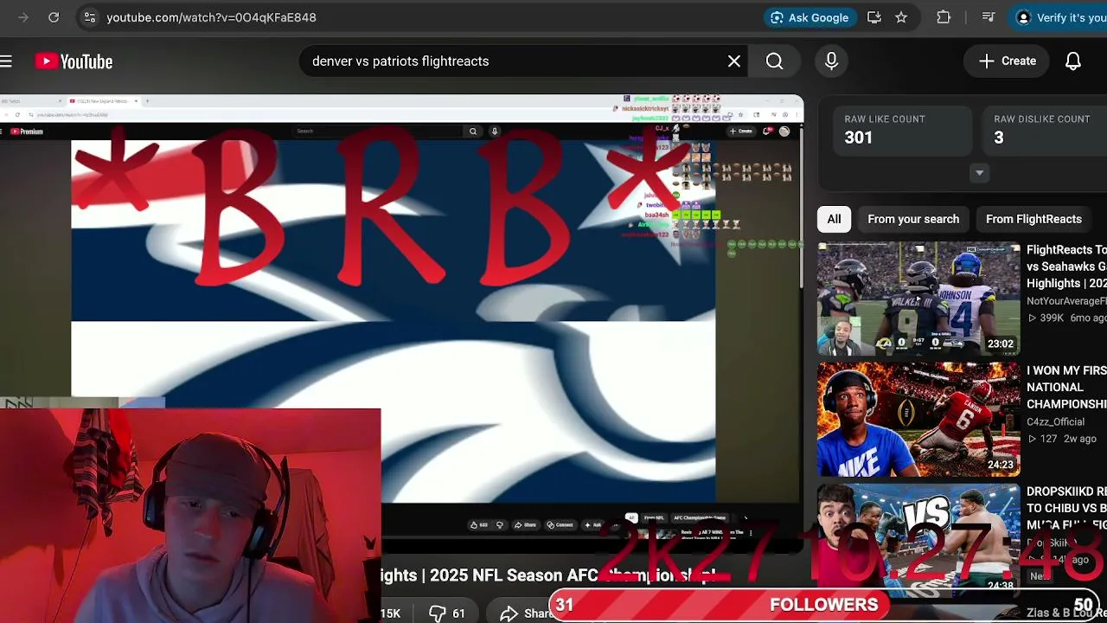Click the Verify it's you profile button
Viewport: 1107px width, 623px height.
tap(1060, 17)
